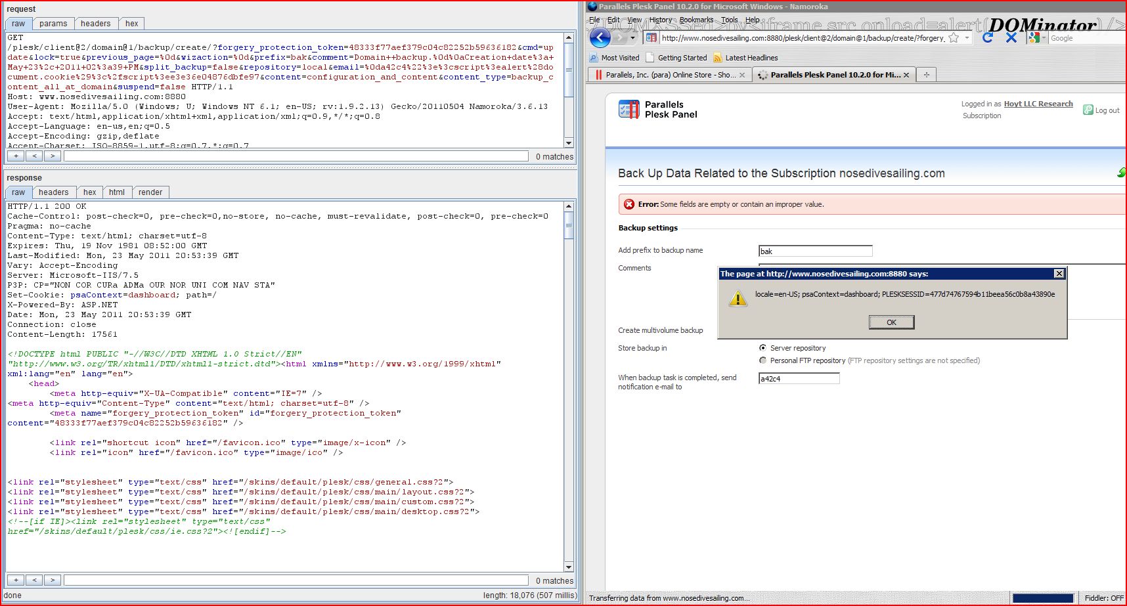Click the response search next (>) button
Screen dimensions: 1127x606
pos(53,580)
